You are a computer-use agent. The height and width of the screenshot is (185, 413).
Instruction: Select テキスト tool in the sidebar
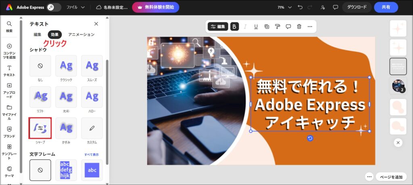9,71
